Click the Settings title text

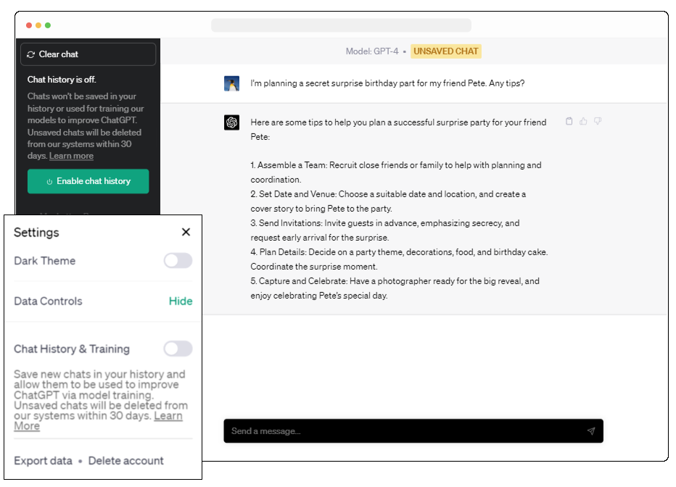tap(36, 233)
